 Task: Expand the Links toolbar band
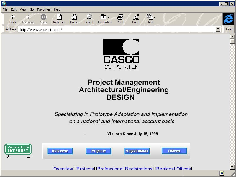click(229, 29)
